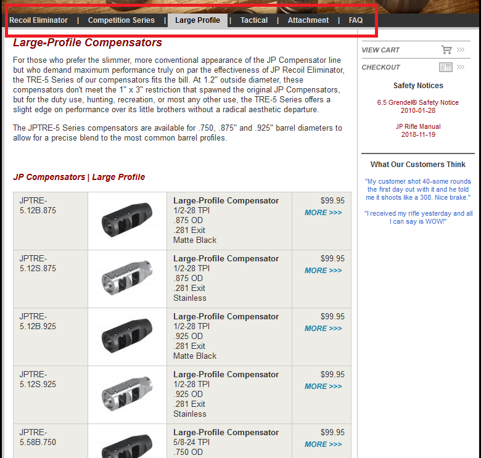Click the Large-Profile Compensators heading
This screenshot has width=481, height=458.
[x=88, y=43]
